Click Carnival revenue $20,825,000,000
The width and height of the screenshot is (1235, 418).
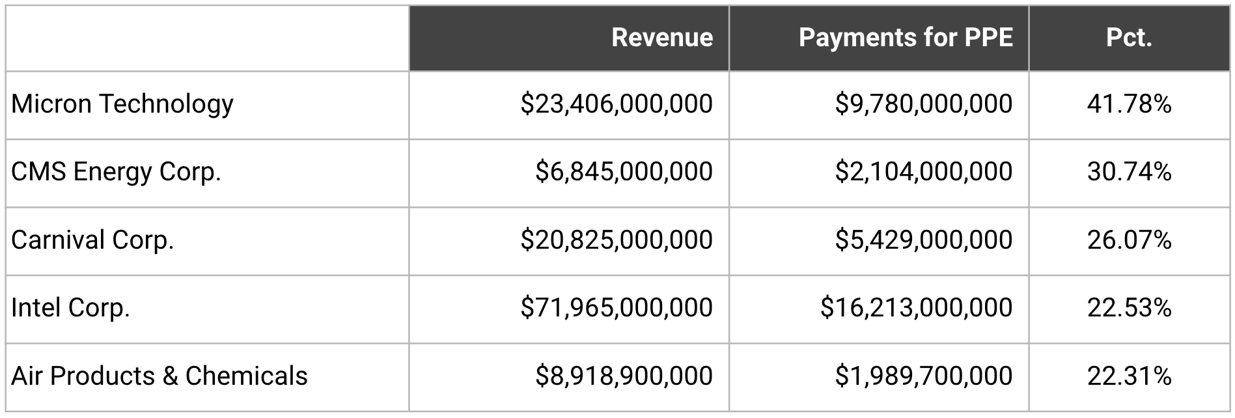tap(616, 240)
